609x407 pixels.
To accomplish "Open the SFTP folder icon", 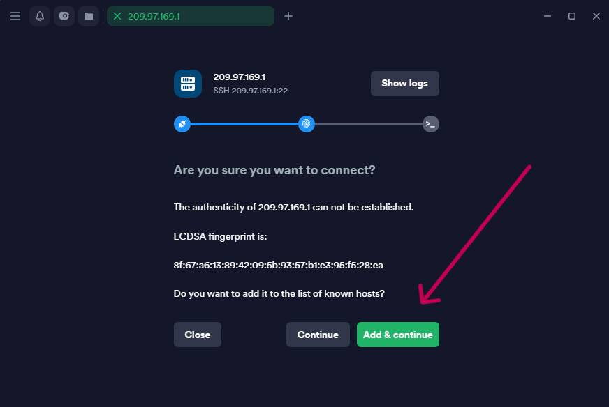I will (x=89, y=16).
